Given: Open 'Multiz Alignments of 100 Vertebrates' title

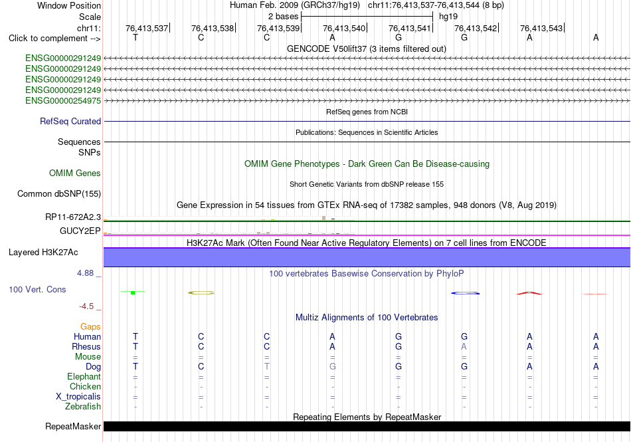Looking at the screenshot, I should (x=367, y=317).
